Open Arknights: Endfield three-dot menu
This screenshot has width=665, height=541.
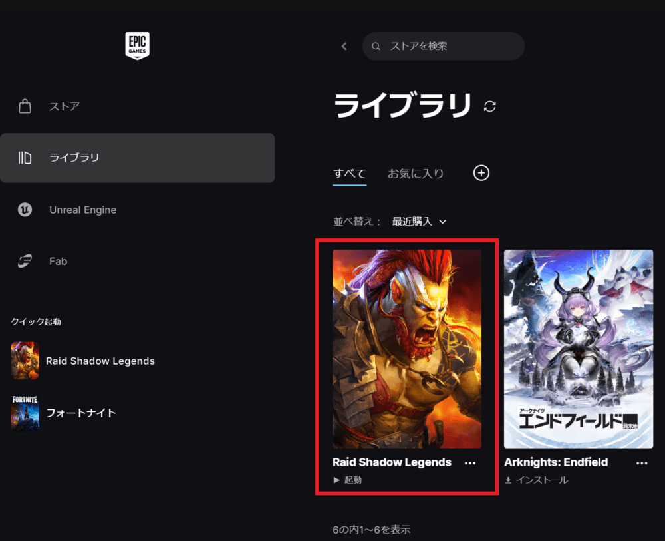[x=642, y=463]
